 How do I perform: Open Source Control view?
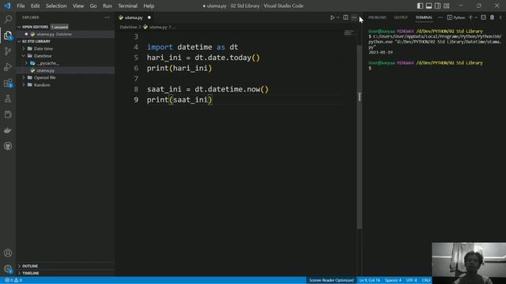[8, 50]
